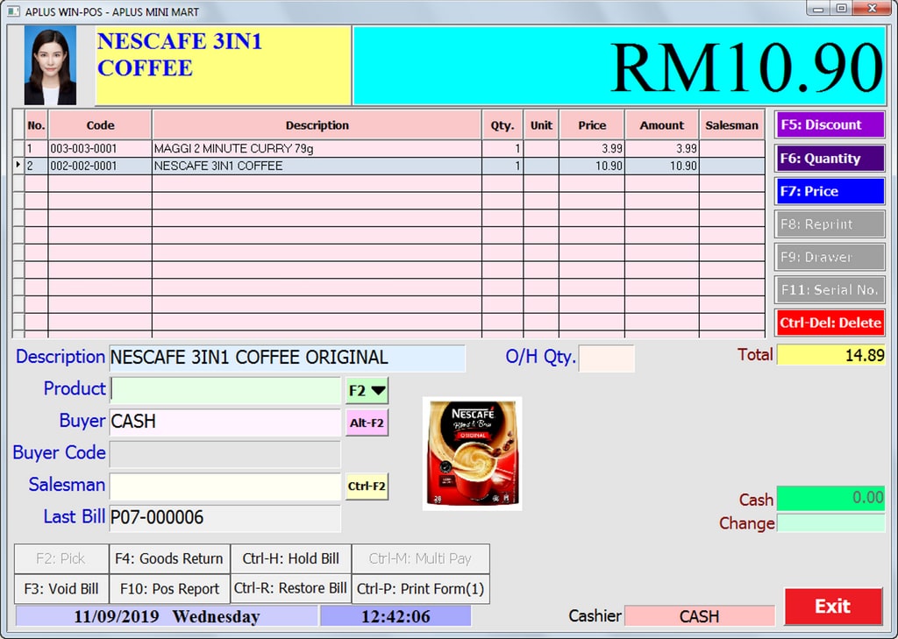Click the price cell 3.99
Screen dimensions: 898x639
coord(592,149)
